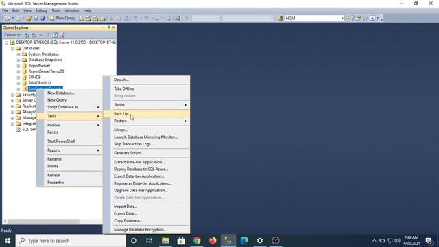The image size is (439, 247).
Task: Collapse the Databases folder node
Action: [12, 49]
